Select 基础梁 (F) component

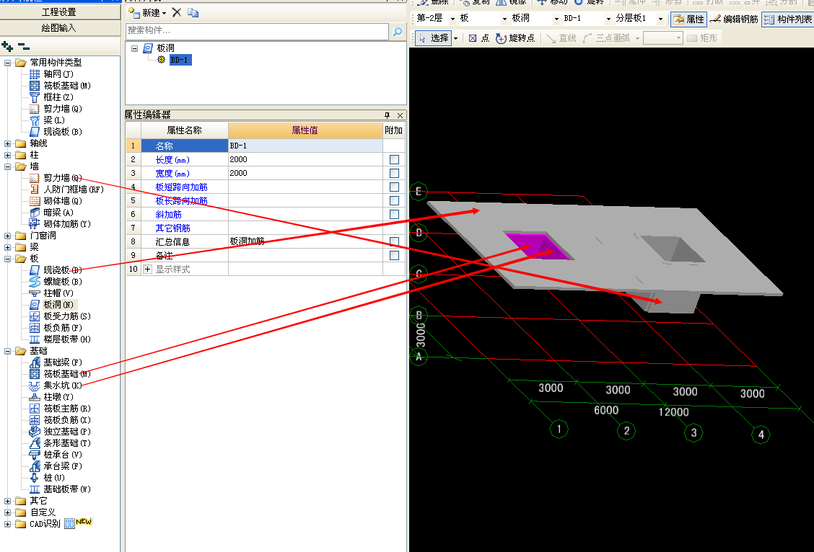pyautogui.click(x=56, y=362)
